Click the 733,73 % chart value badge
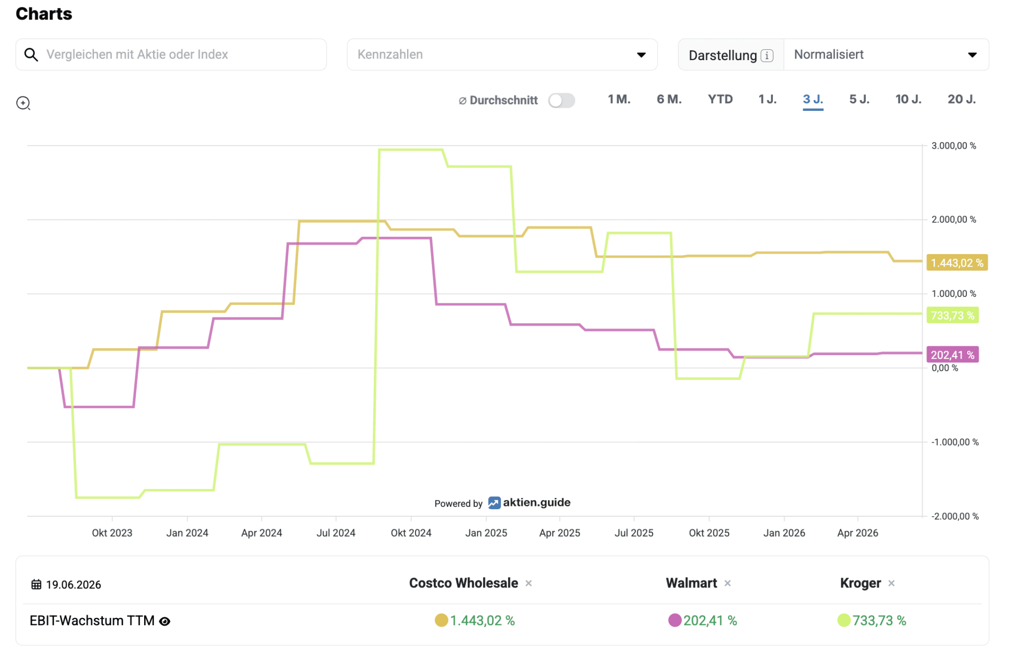The width and height of the screenshot is (1018, 652). (x=952, y=315)
